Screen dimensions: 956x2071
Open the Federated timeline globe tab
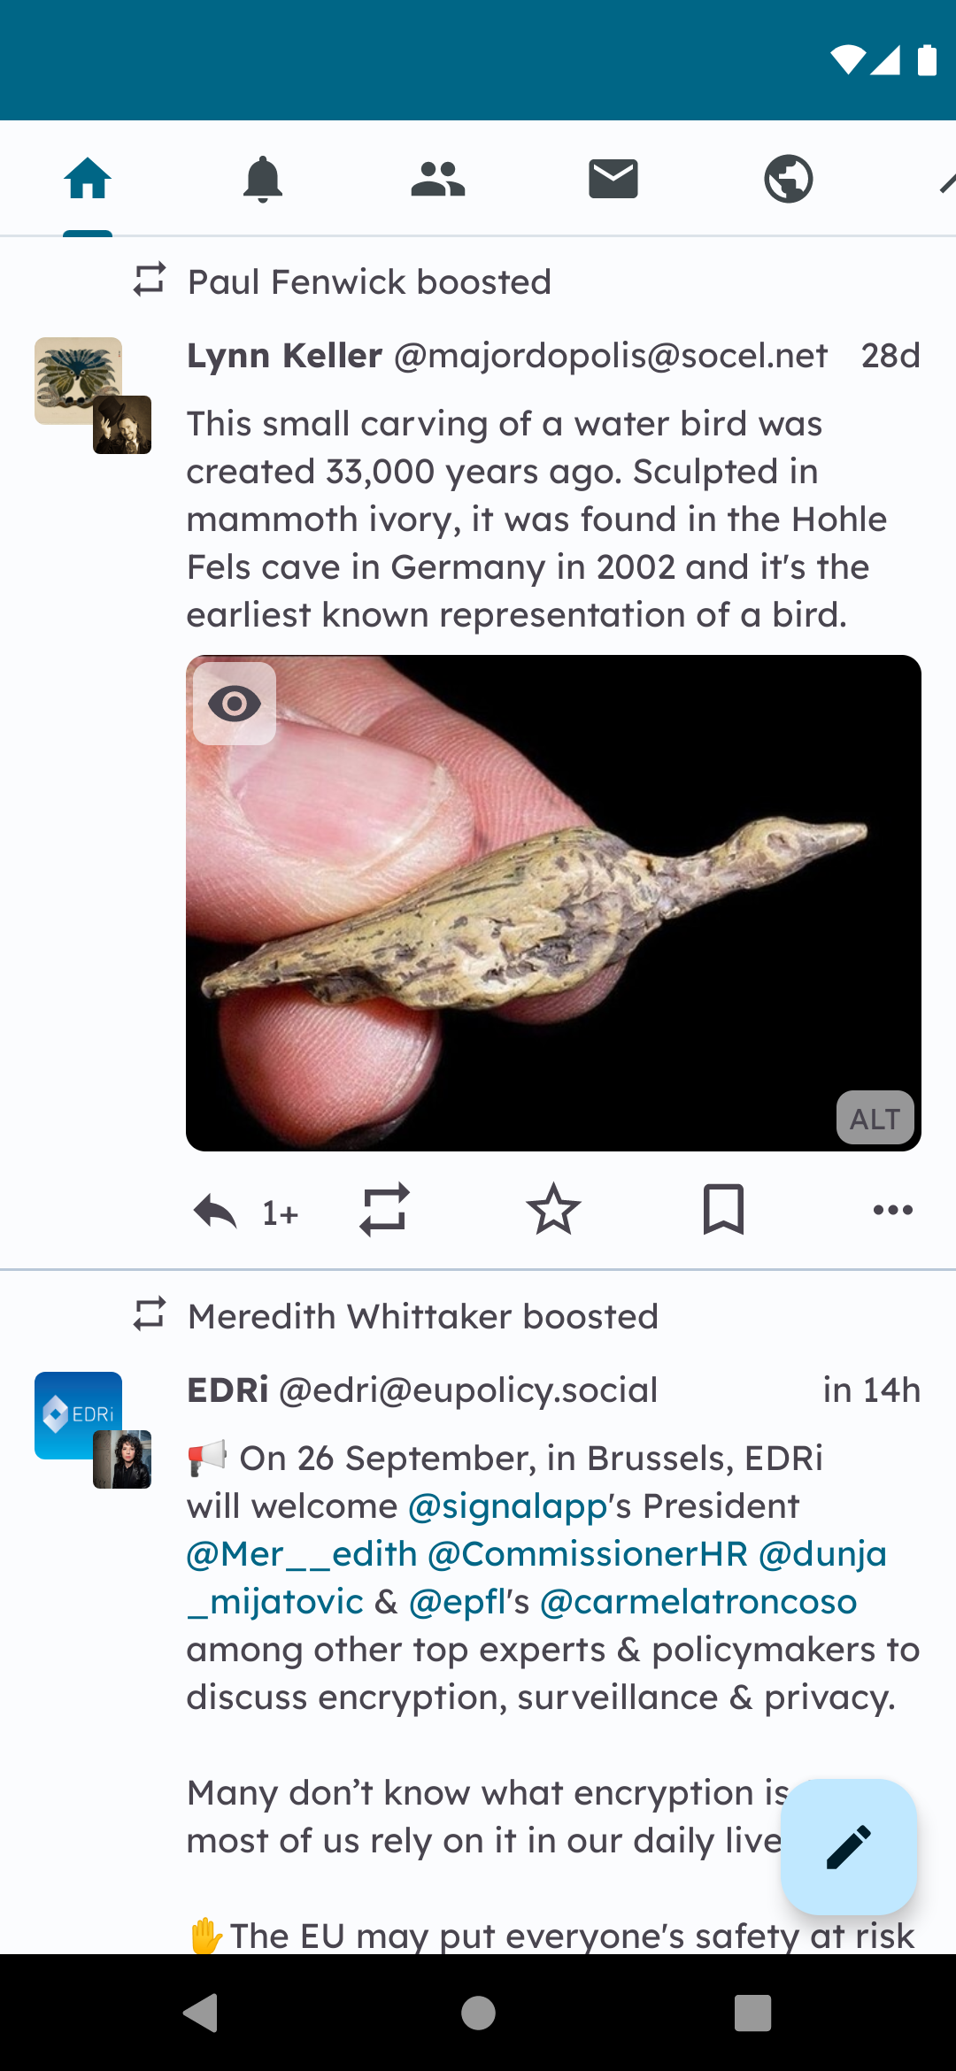789,179
